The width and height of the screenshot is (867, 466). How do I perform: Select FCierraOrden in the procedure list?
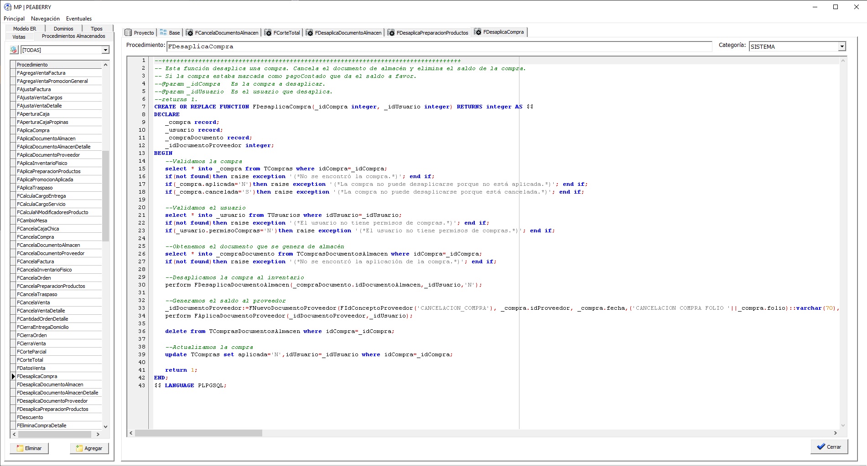59,335
